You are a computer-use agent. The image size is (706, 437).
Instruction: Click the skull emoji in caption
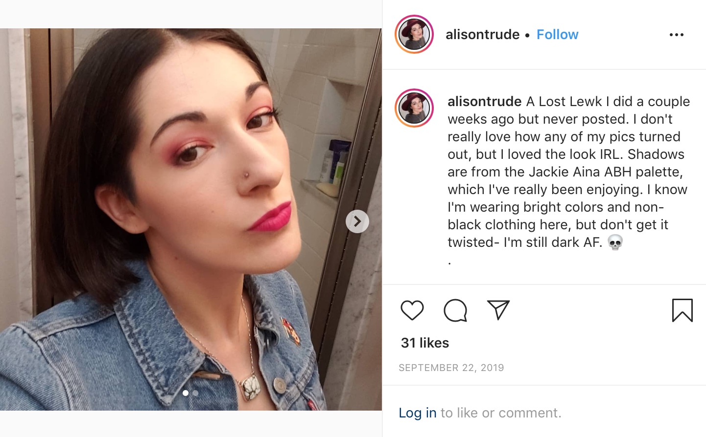(615, 242)
